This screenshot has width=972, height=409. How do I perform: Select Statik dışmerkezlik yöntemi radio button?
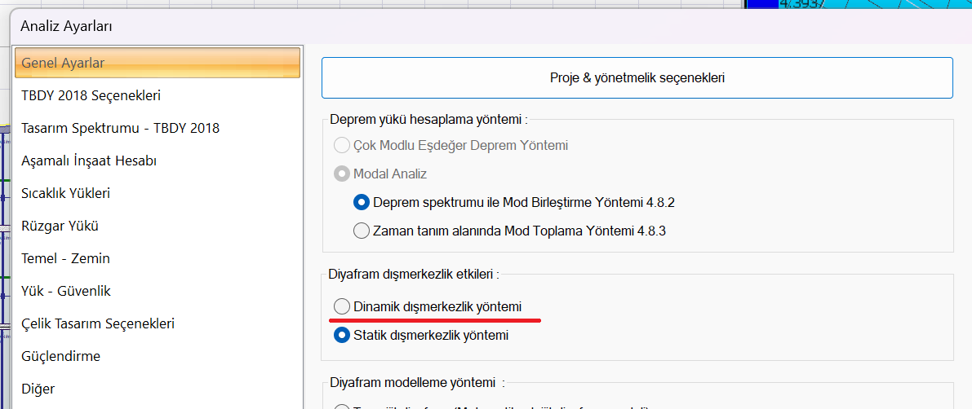click(x=342, y=335)
